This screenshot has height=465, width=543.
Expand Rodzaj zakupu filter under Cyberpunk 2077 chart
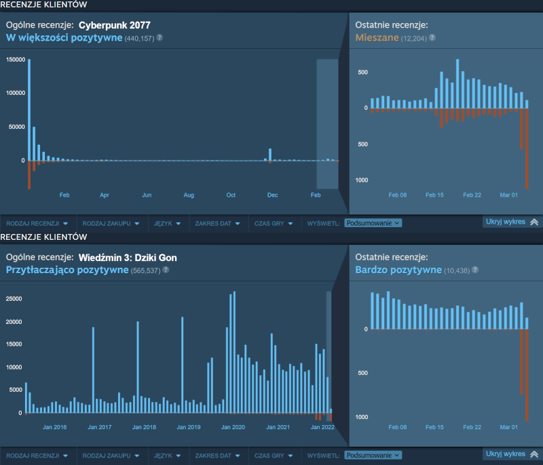click(x=111, y=222)
